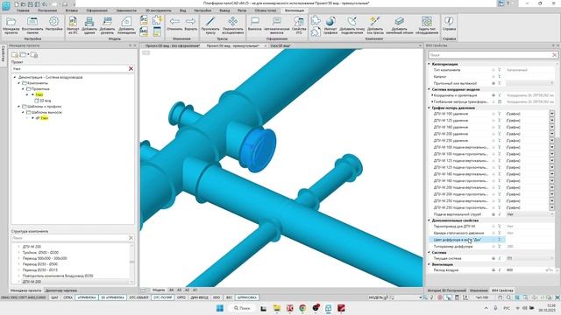The width and height of the screenshot is (561, 315).
Task: Select Цвет диффузора property row
Action: (x=466, y=240)
